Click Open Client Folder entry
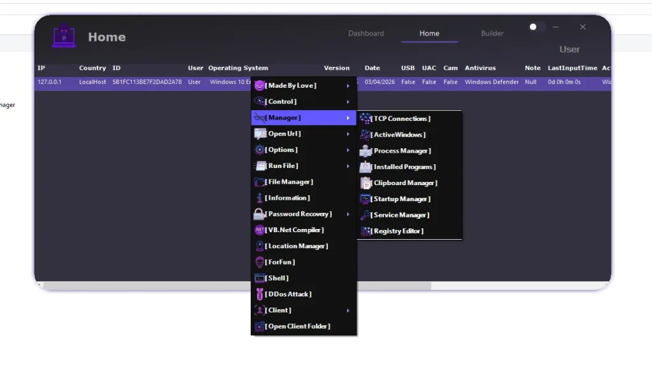Image resolution: width=652 pixels, height=367 pixels. (x=294, y=326)
